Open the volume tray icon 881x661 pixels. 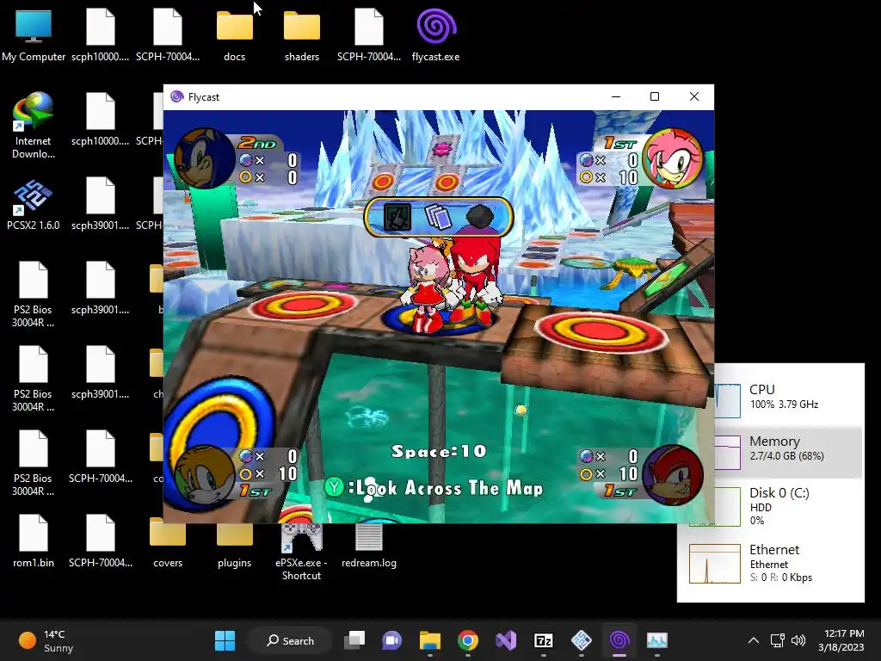(x=798, y=640)
